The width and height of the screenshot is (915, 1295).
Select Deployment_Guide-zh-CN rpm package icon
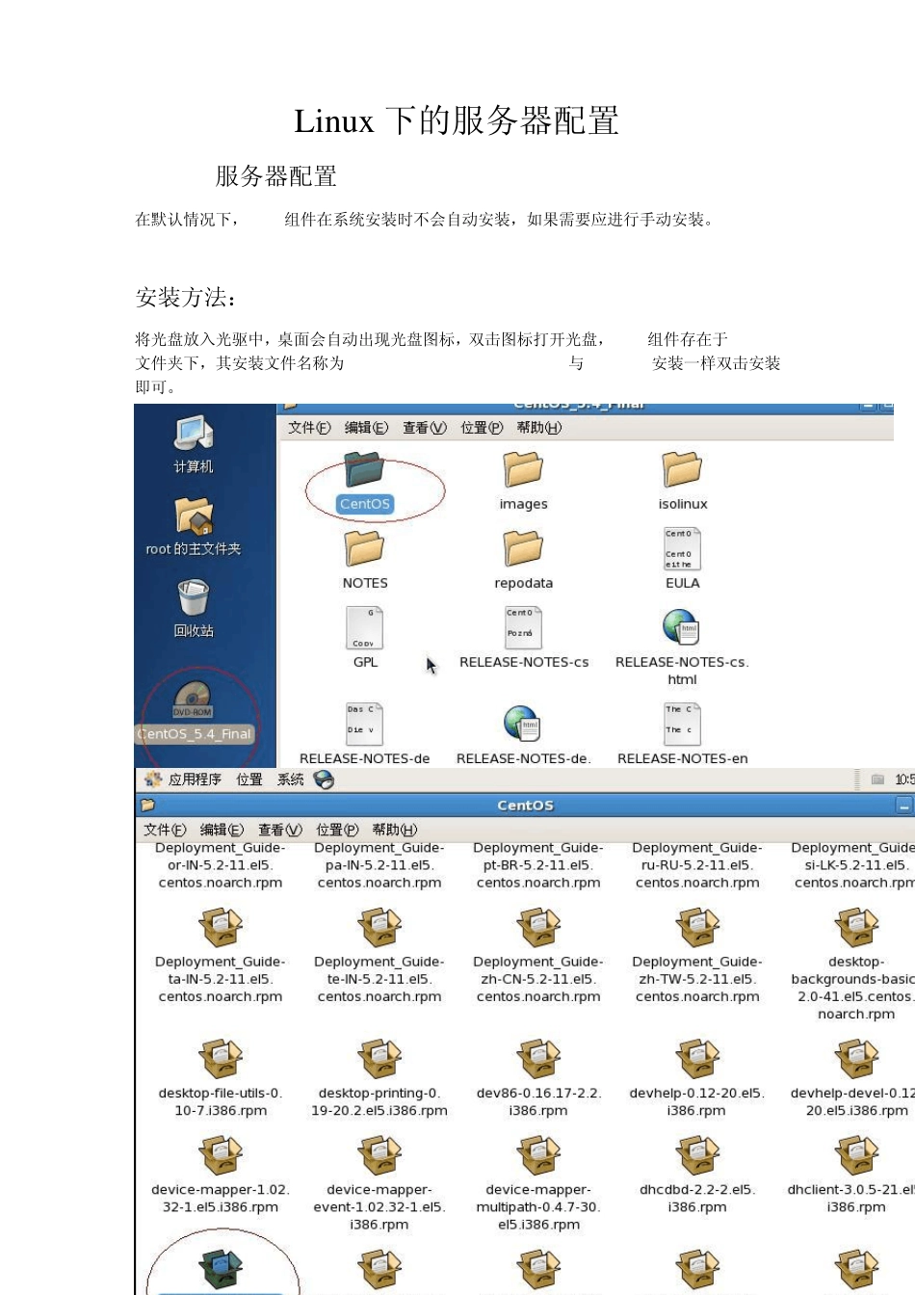click(x=538, y=928)
